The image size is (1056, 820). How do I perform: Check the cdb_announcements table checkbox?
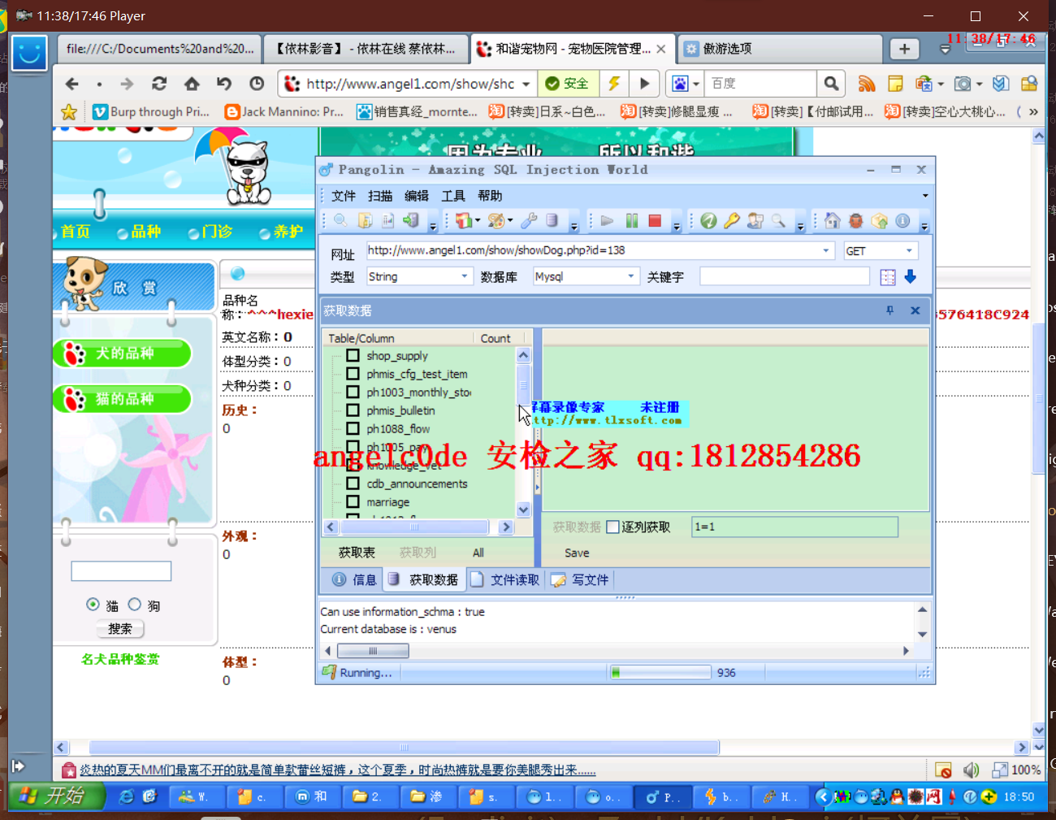(353, 484)
